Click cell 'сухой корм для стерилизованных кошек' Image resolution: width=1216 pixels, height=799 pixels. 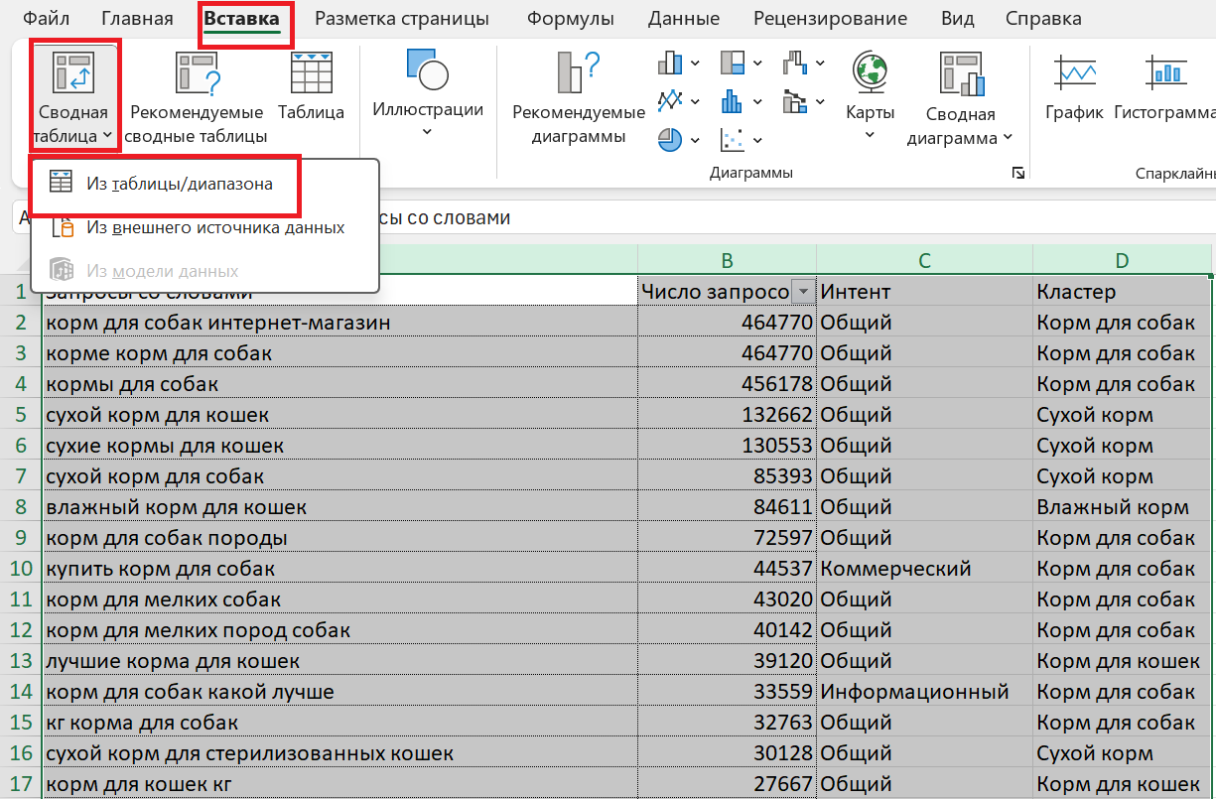(339, 753)
